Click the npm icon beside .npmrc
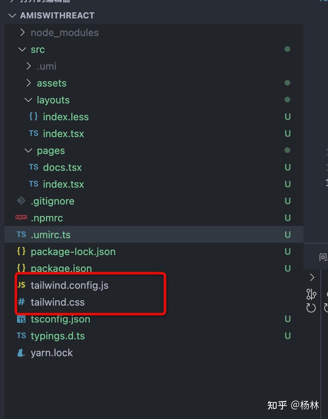Image resolution: width=328 pixels, height=419 pixels. [x=21, y=218]
